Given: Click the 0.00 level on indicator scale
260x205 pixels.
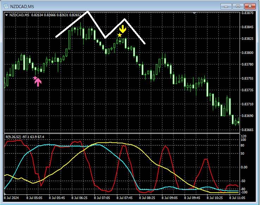Looking at the screenshot, I should point(244,167).
